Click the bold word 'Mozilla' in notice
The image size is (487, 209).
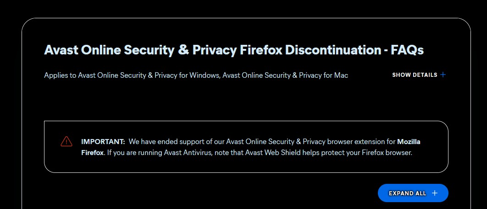pos(409,141)
